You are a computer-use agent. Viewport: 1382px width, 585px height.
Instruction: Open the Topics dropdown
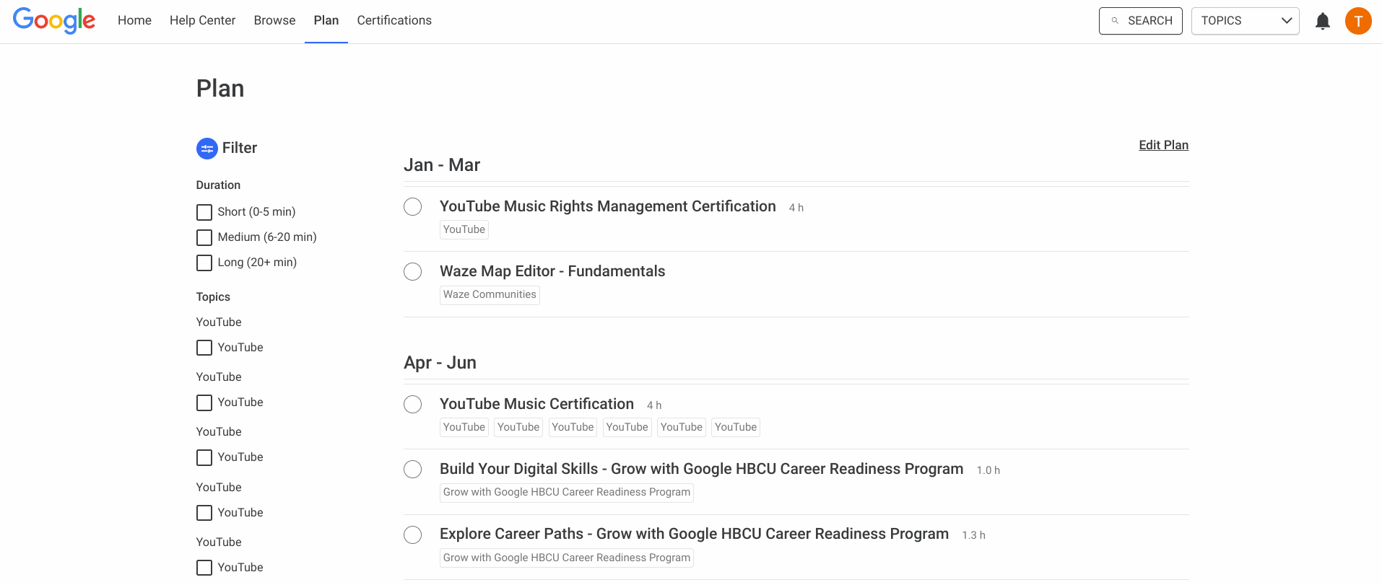click(x=1246, y=21)
